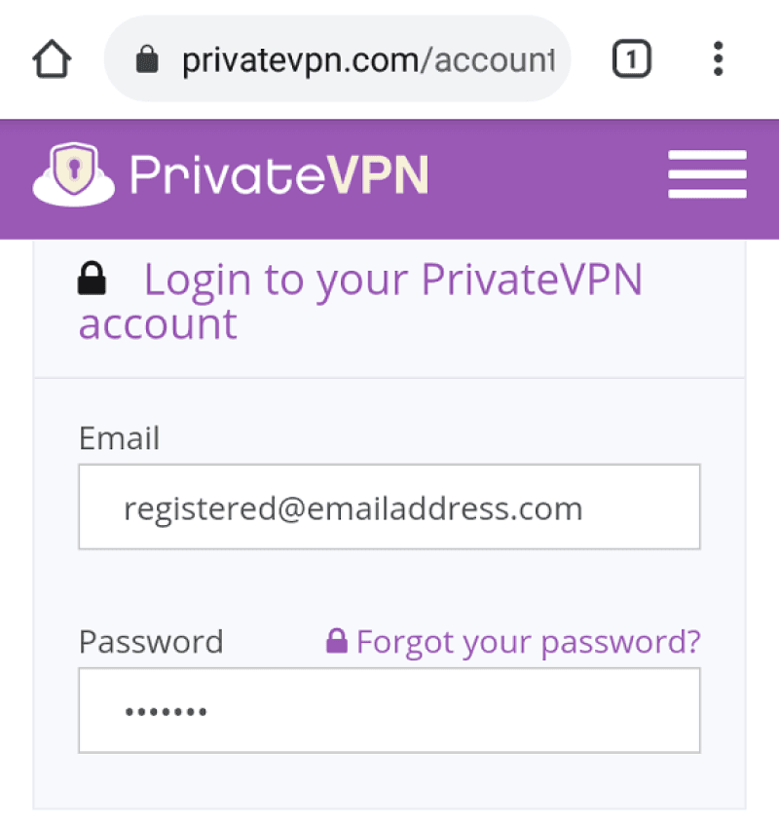Screen dimensions: 779x827
Task: Click the Forgot your password? link
Action: point(528,642)
